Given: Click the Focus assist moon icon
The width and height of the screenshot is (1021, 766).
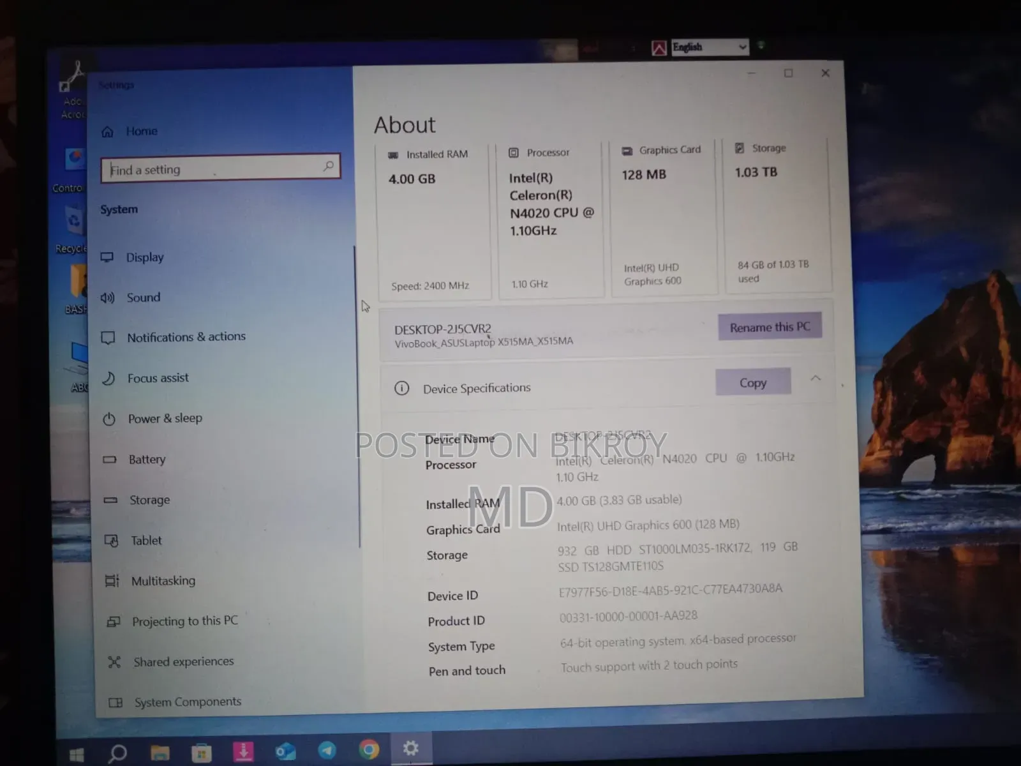Looking at the screenshot, I should click(109, 379).
